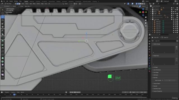Open the viewport Options dropdown
This screenshot has height=100, width=179.
point(144,6)
